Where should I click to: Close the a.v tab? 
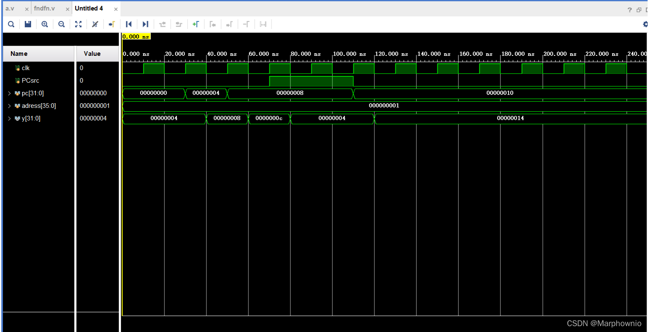pos(26,9)
